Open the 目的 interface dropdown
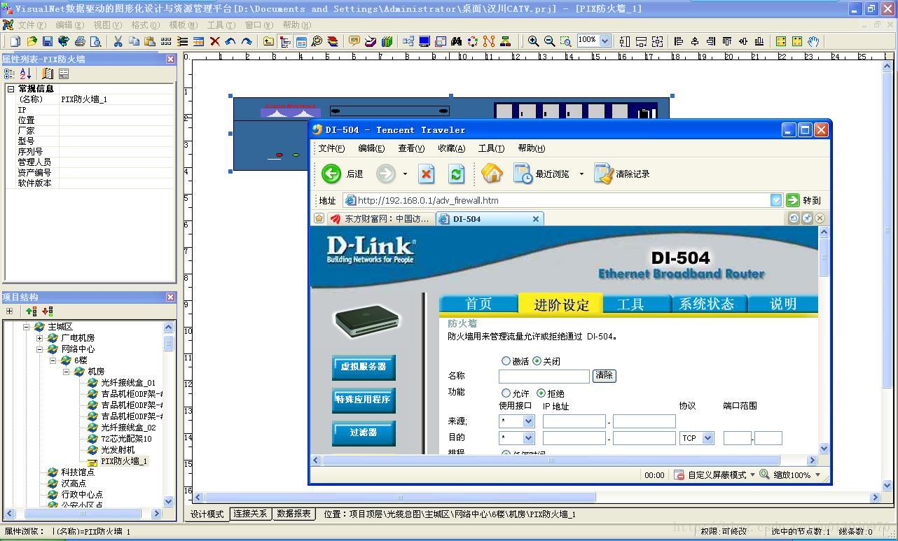898x541 pixels. click(x=528, y=438)
